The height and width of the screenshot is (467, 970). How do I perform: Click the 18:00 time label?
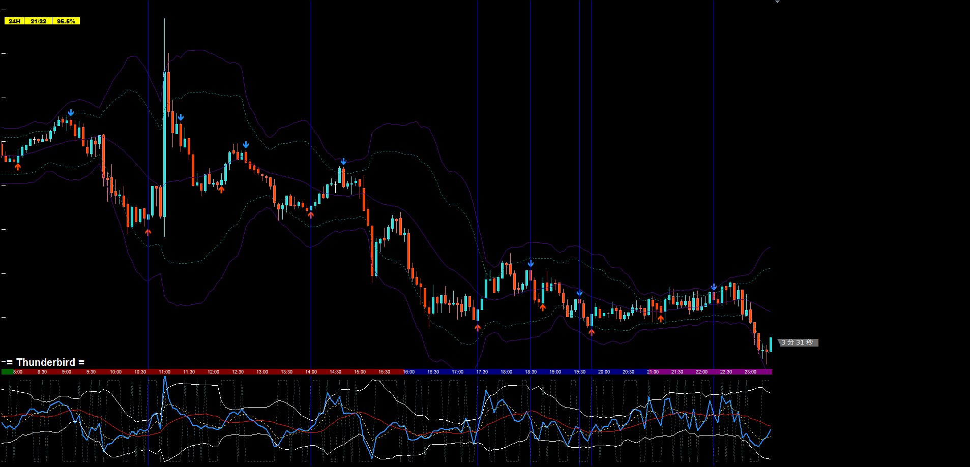point(506,372)
